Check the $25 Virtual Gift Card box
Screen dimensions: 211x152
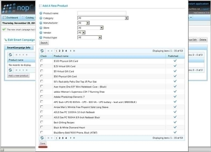tap(42, 66)
